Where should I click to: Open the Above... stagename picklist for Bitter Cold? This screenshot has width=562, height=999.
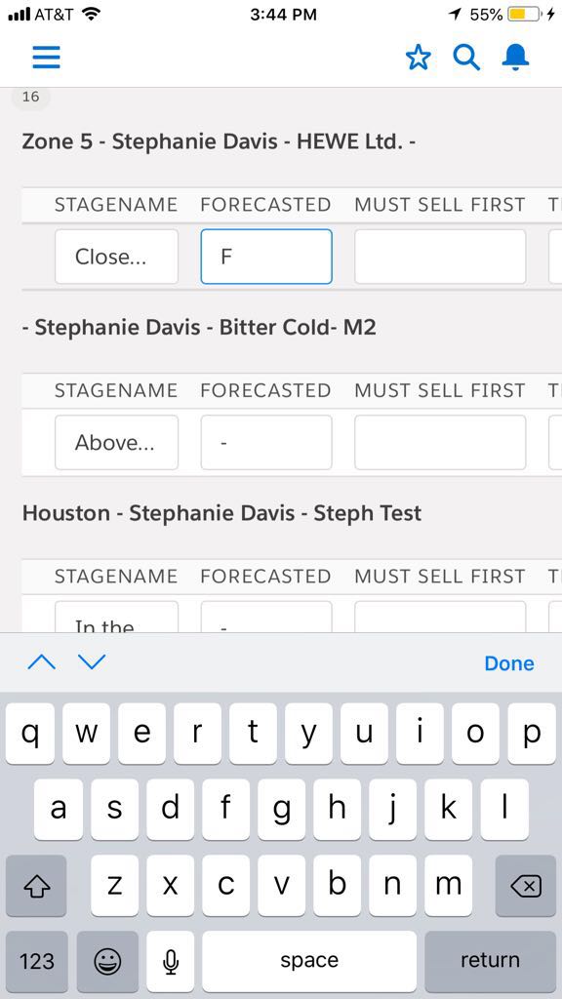coord(117,443)
